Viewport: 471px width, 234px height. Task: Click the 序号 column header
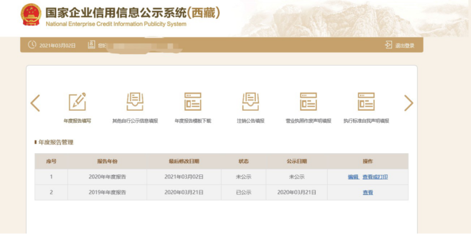(x=51, y=161)
